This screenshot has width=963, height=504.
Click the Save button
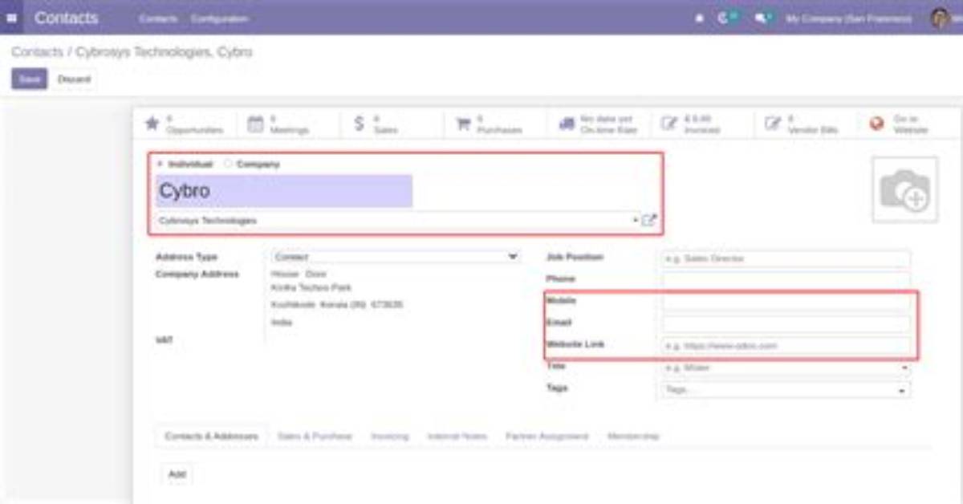30,79
